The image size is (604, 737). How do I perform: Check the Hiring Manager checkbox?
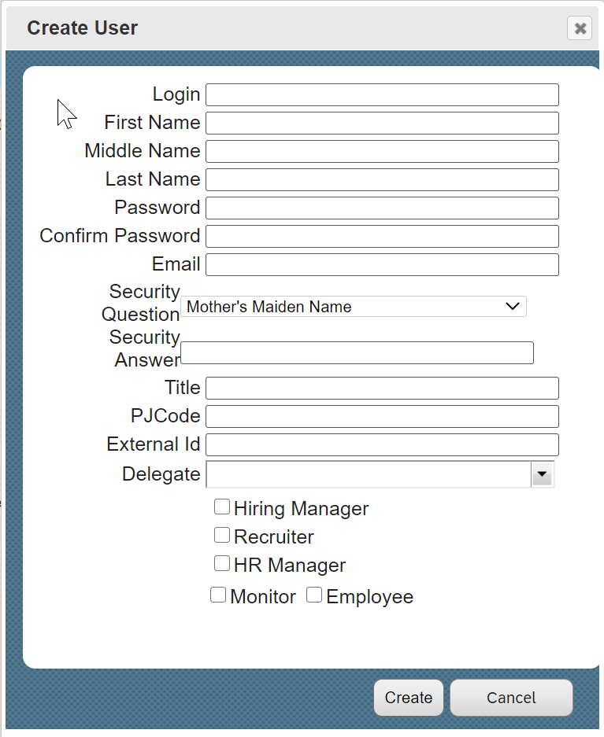point(222,507)
